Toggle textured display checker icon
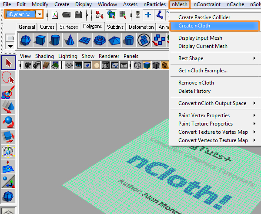The width and height of the screenshot is (261, 214). (x=165, y=65)
